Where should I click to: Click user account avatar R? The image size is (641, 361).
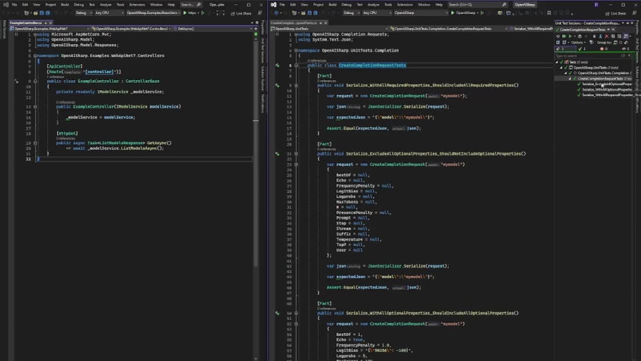coord(596,4)
